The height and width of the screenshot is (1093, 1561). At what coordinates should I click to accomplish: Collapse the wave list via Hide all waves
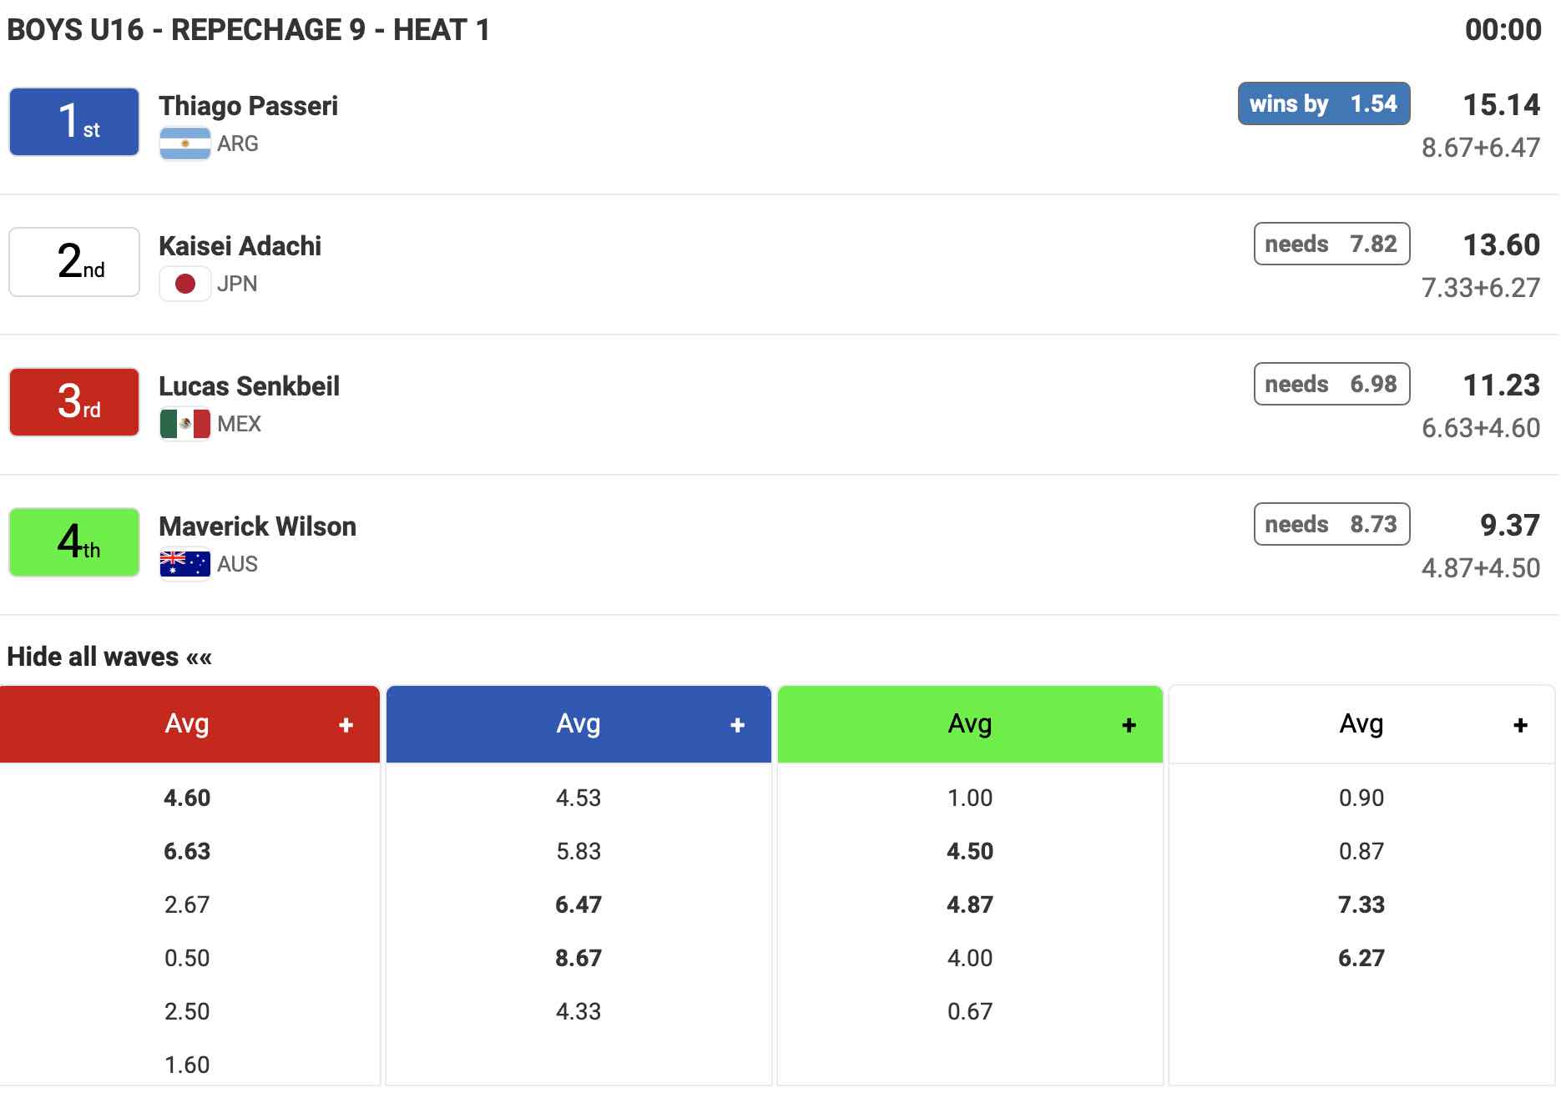(109, 657)
